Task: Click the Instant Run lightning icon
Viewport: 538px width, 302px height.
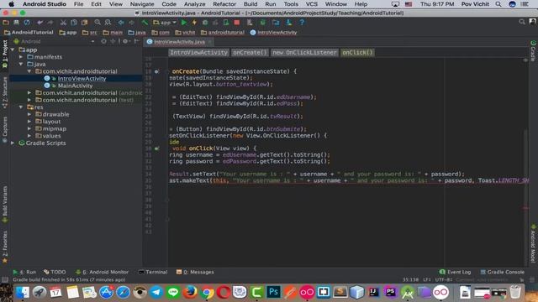Action: [194, 23]
